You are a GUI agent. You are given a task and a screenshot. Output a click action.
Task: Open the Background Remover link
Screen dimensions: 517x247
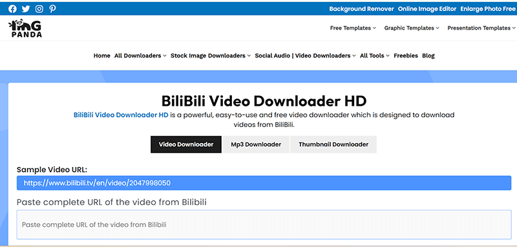coord(361,9)
